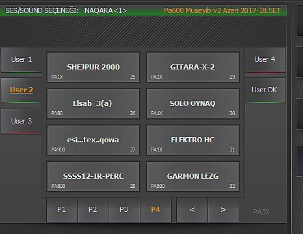Pick the SOLO OYNAQ sound
This screenshot has width=303, height=234.
tap(192, 103)
